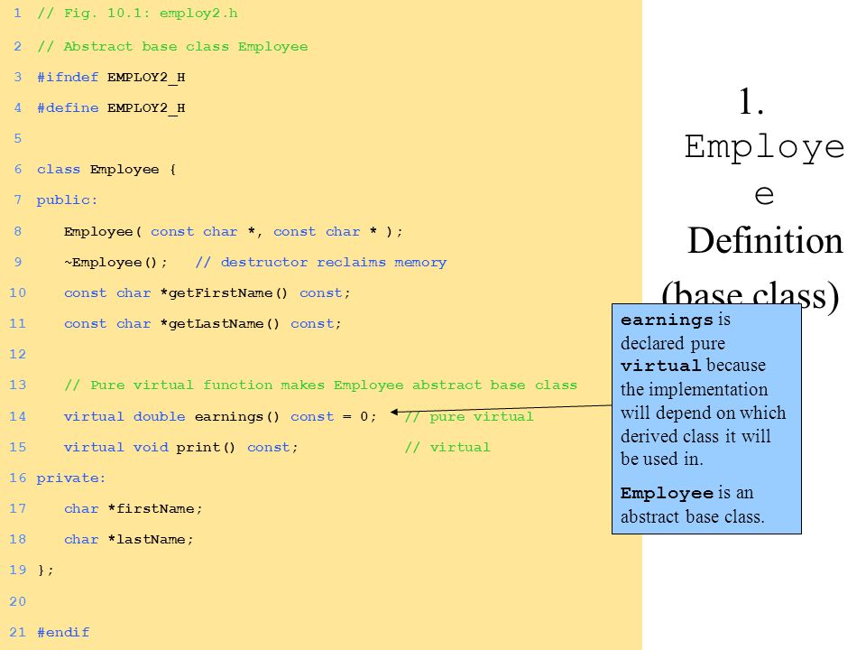The width and height of the screenshot is (866, 650).
Task: Click the '// pure virtual' comment
Action: pyautogui.click(x=469, y=417)
